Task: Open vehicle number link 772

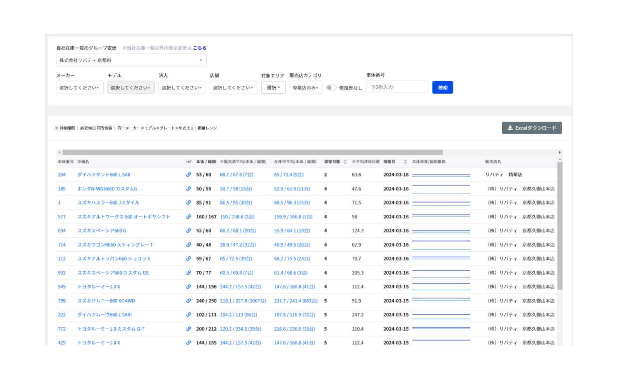Action: pos(62,329)
